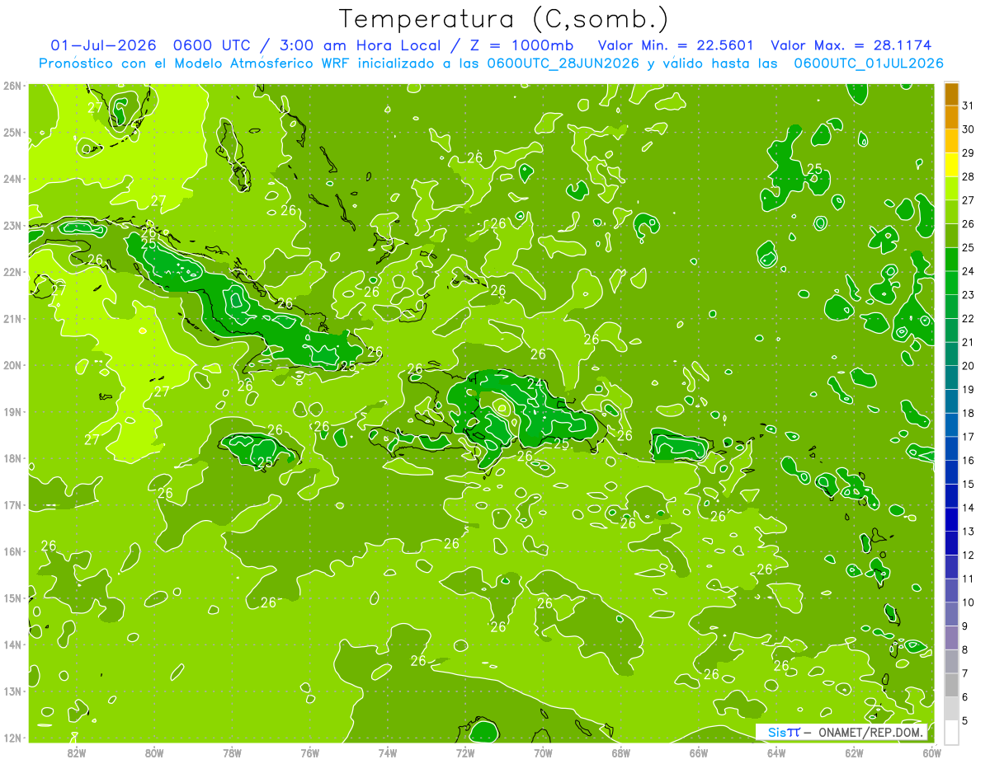Click the '22N' latitude axis label
The width and height of the screenshot is (990, 764).
pyautogui.click(x=12, y=272)
